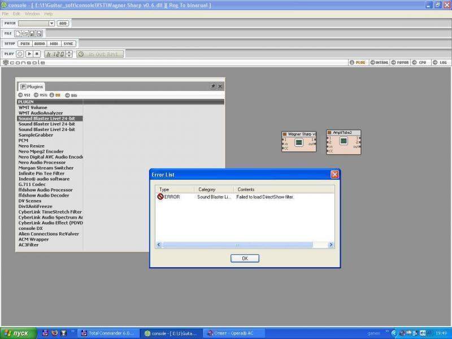
Task: Open a patch file with folder icon
Action: coord(25,34)
